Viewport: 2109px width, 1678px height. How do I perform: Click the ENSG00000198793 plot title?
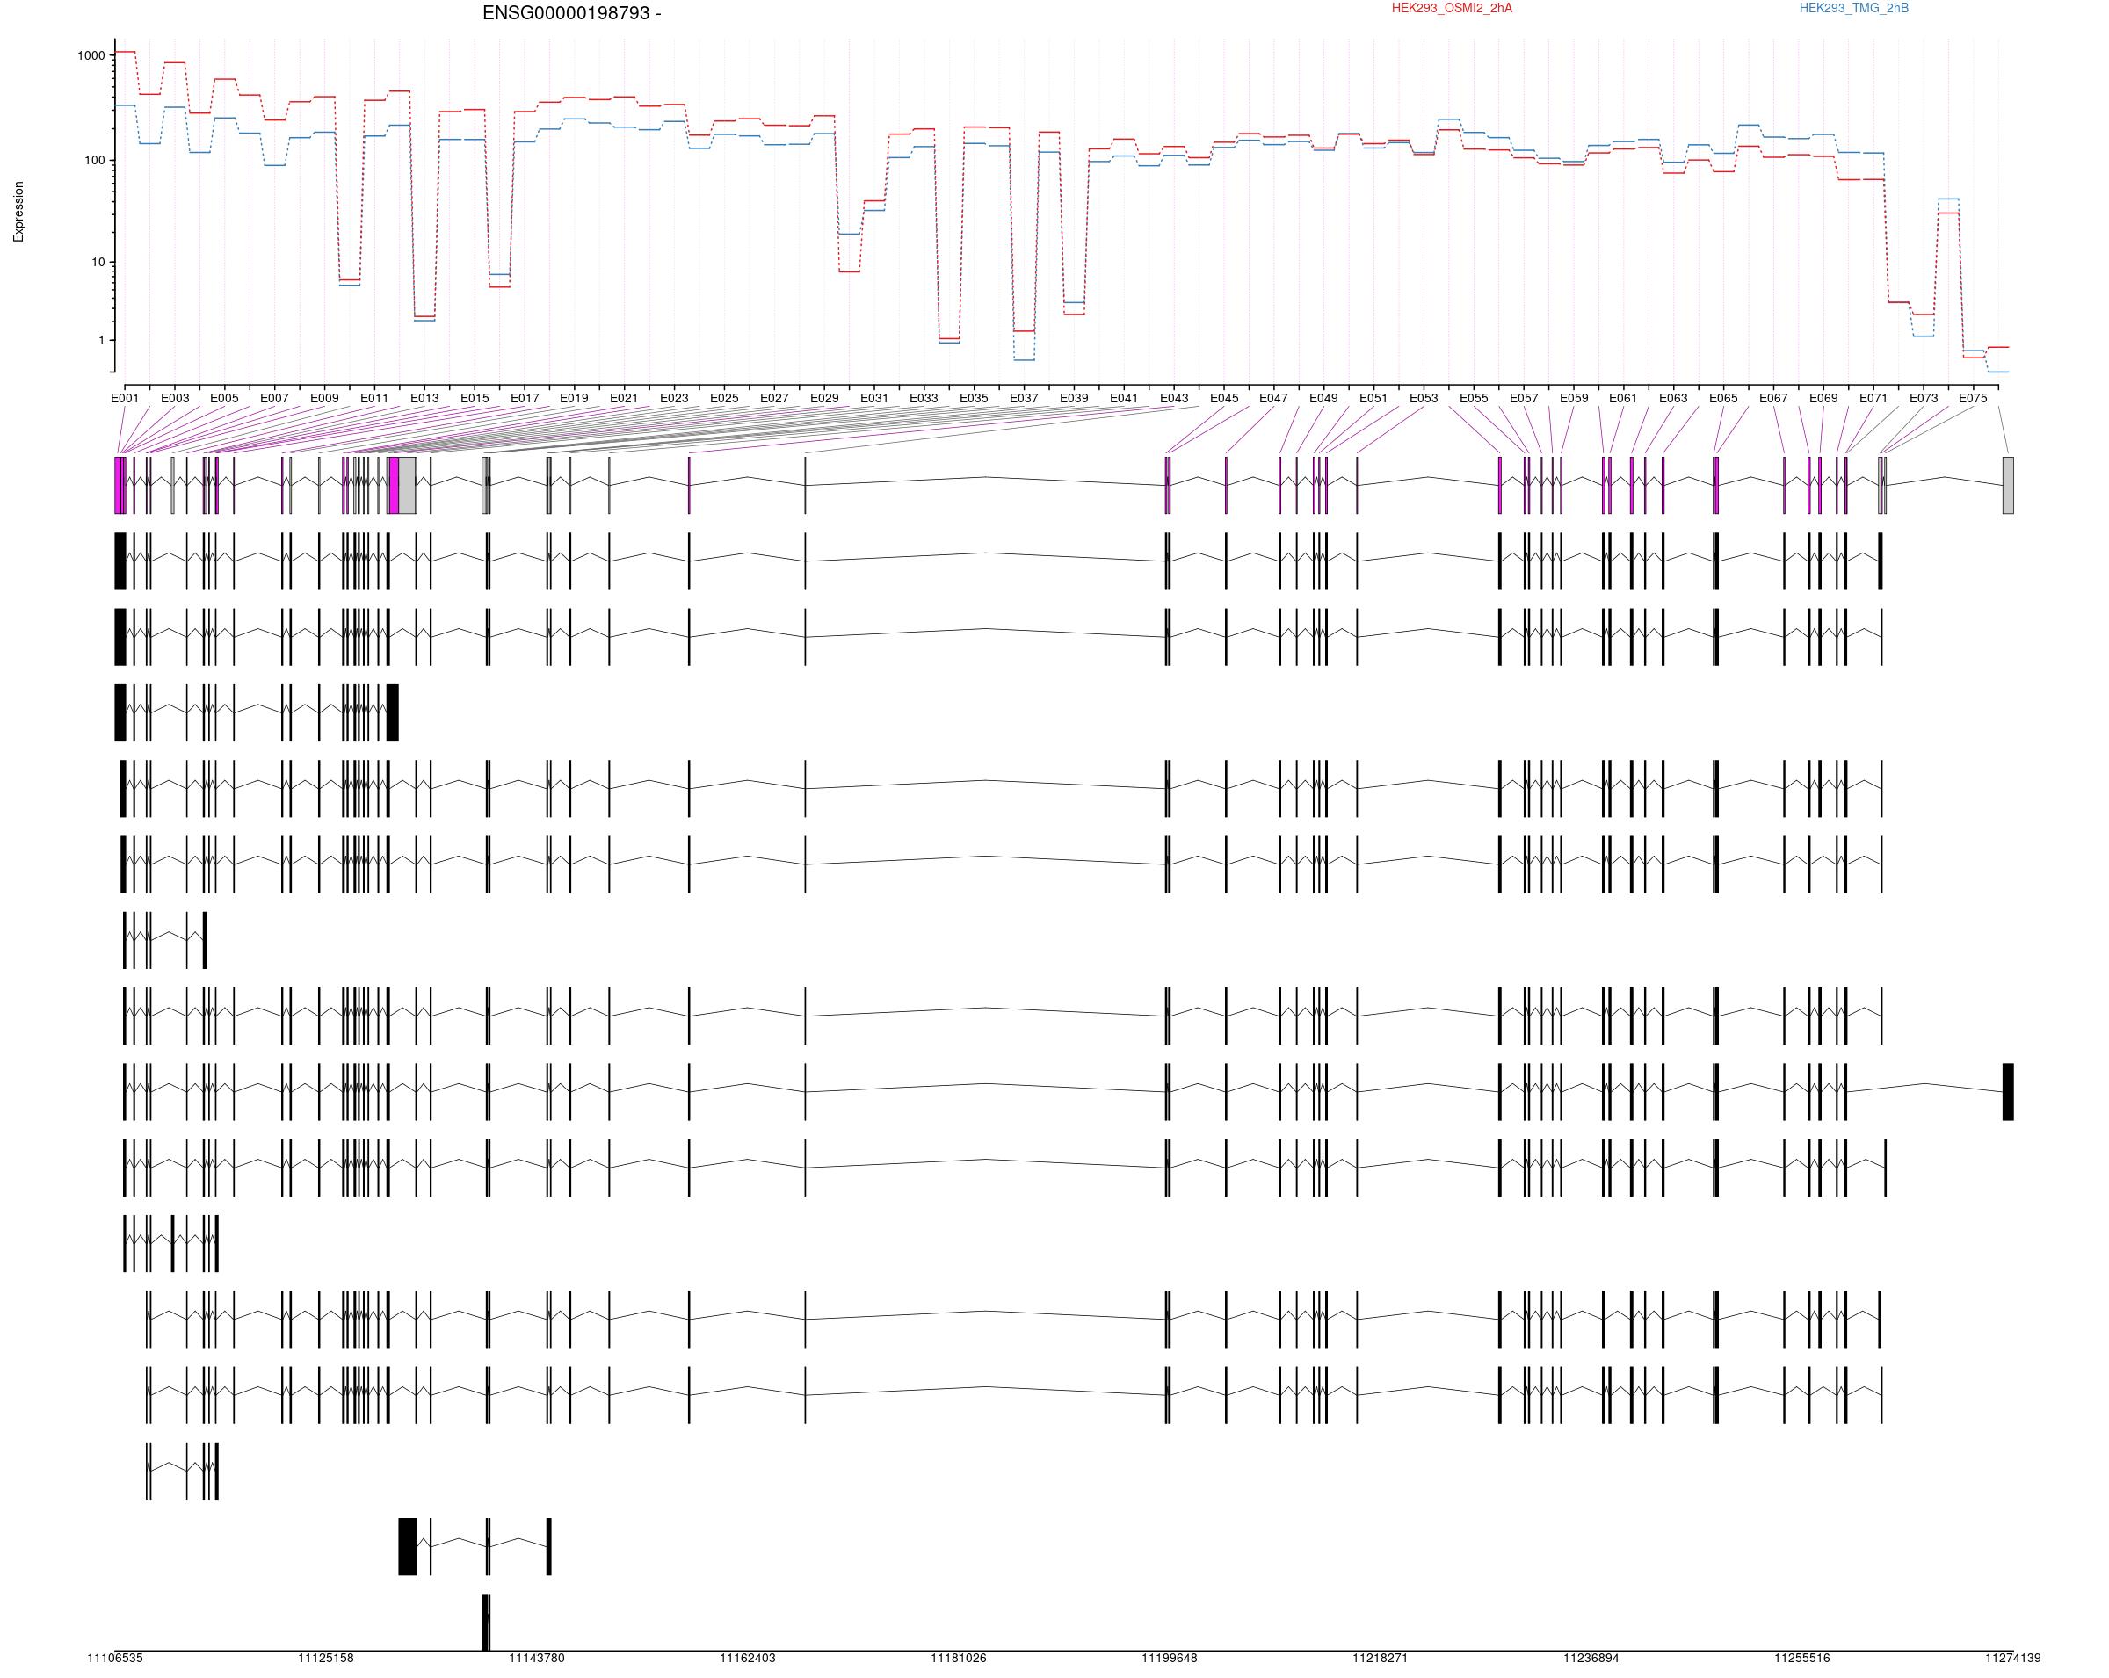(x=571, y=14)
